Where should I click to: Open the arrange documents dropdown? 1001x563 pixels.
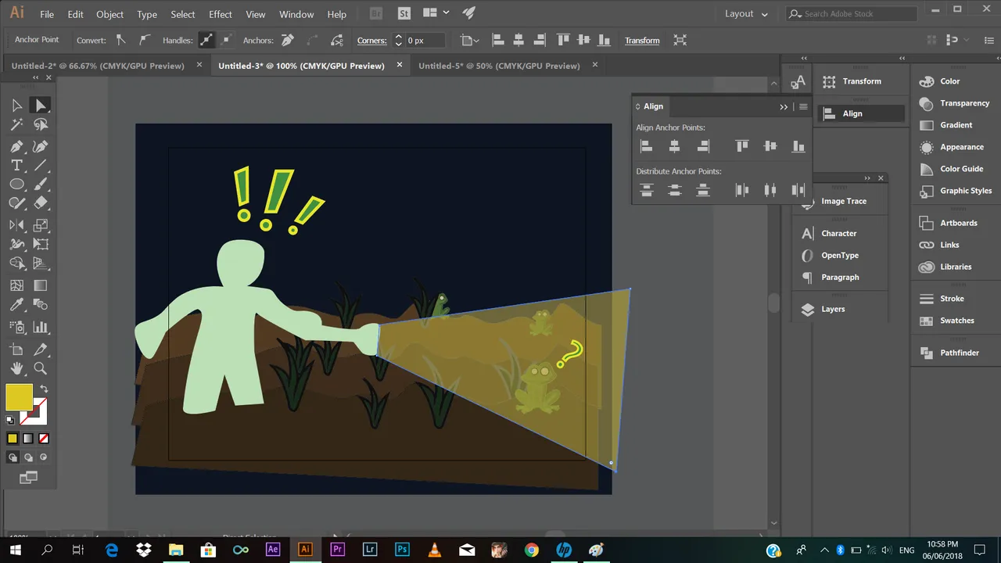pos(436,13)
